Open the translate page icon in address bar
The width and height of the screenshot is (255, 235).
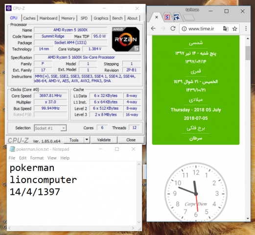[226, 29]
